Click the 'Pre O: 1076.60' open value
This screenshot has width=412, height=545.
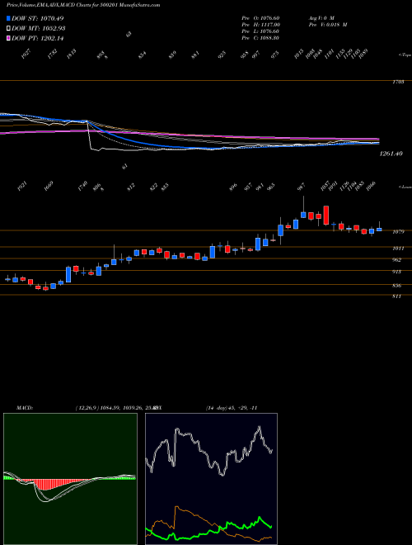click(x=260, y=17)
